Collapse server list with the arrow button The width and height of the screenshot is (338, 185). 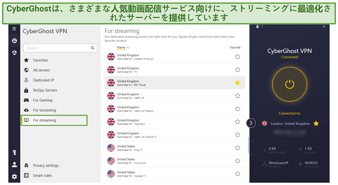[x=251, y=123]
